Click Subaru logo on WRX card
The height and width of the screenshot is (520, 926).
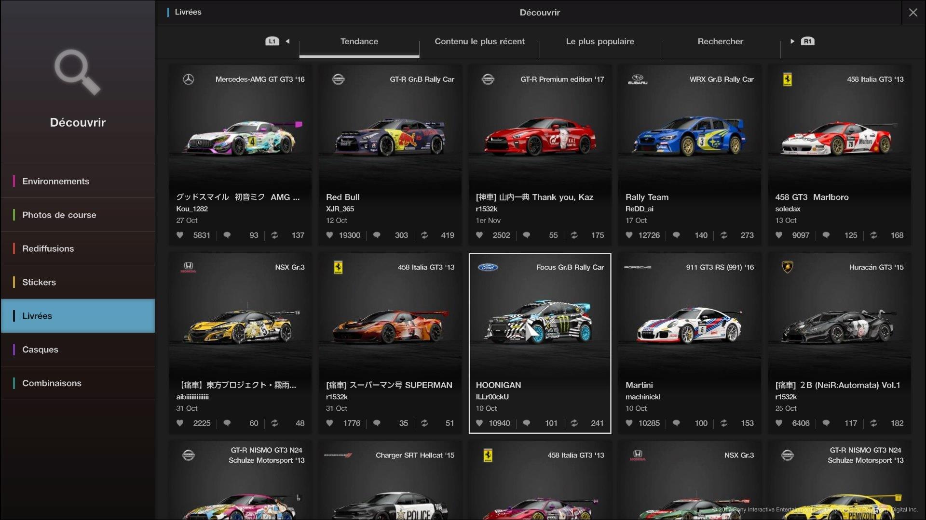pos(638,79)
